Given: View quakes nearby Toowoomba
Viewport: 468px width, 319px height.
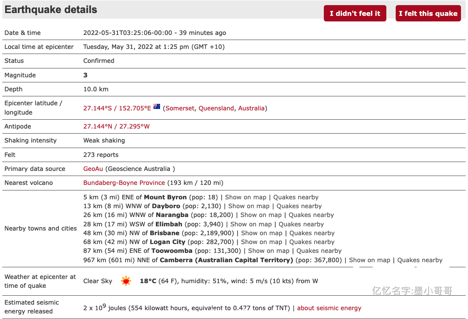Looking at the screenshot, I should (319, 251).
